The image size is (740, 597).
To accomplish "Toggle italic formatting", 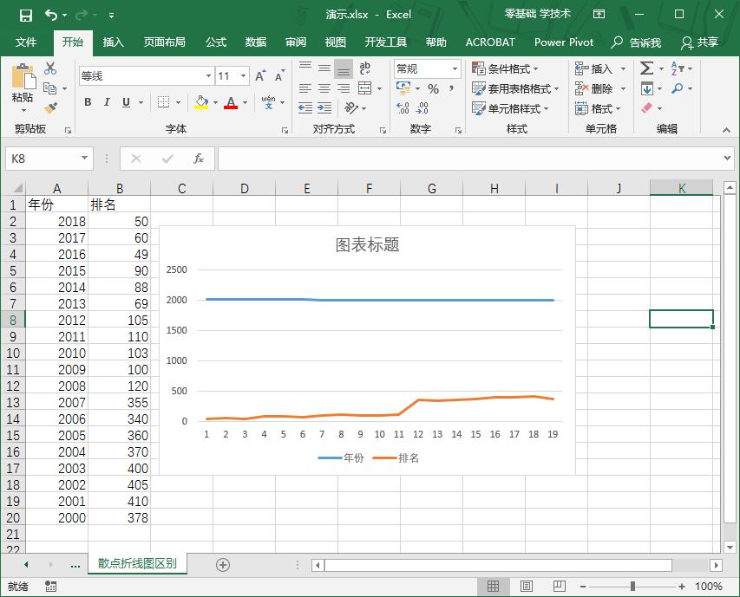I will (107, 101).
